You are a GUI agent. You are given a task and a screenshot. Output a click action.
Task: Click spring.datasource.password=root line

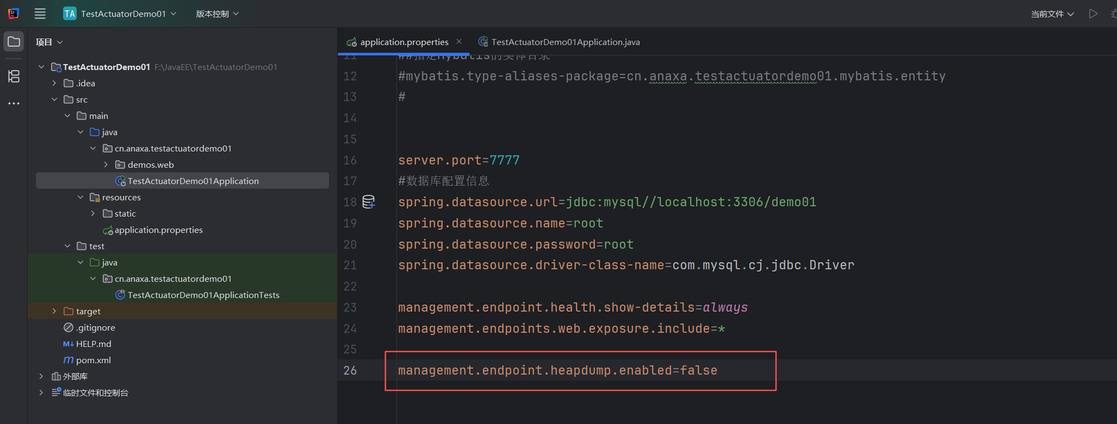(516, 244)
